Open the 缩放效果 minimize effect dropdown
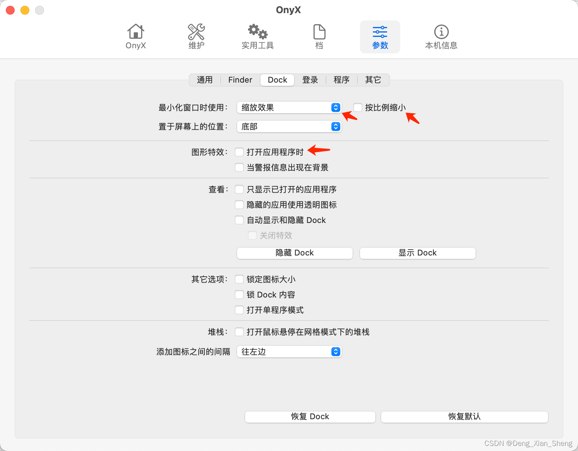 click(x=289, y=107)
